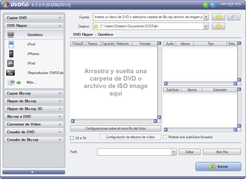Select Genérico monitor icon
This screenshot has height=179, width=246.
pos(11,35)
